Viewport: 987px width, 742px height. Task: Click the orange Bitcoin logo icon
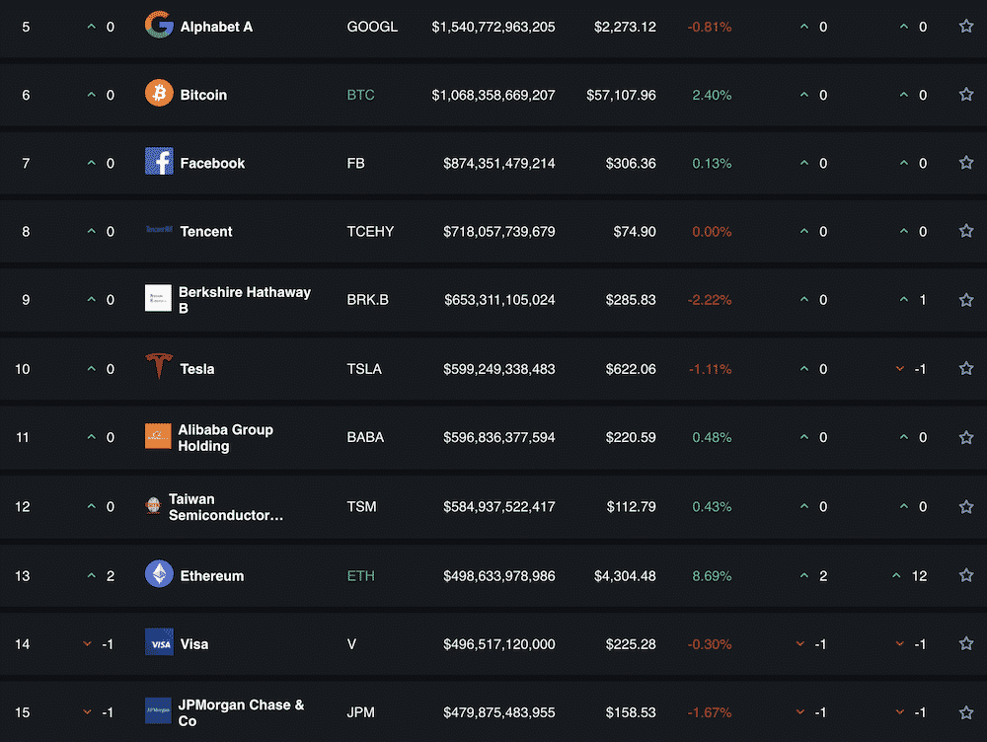[158, 95]
